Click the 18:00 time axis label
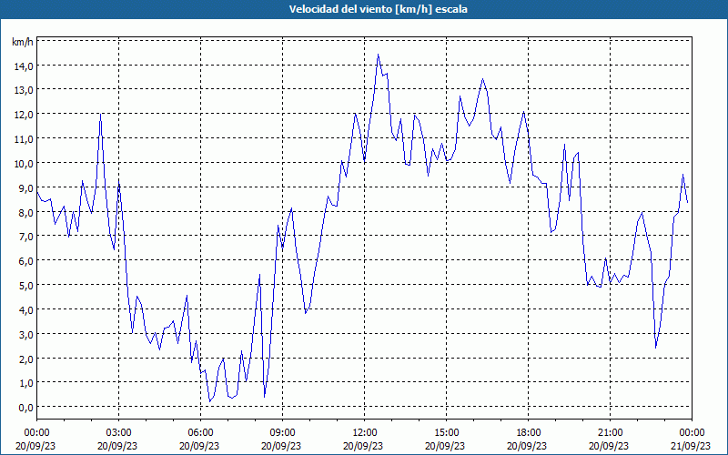Screen dimensions: 728x455 click(x=528, y=433)
